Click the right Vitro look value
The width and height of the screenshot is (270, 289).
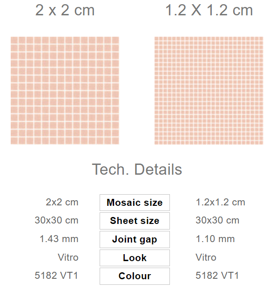click(x=206, y=257)
